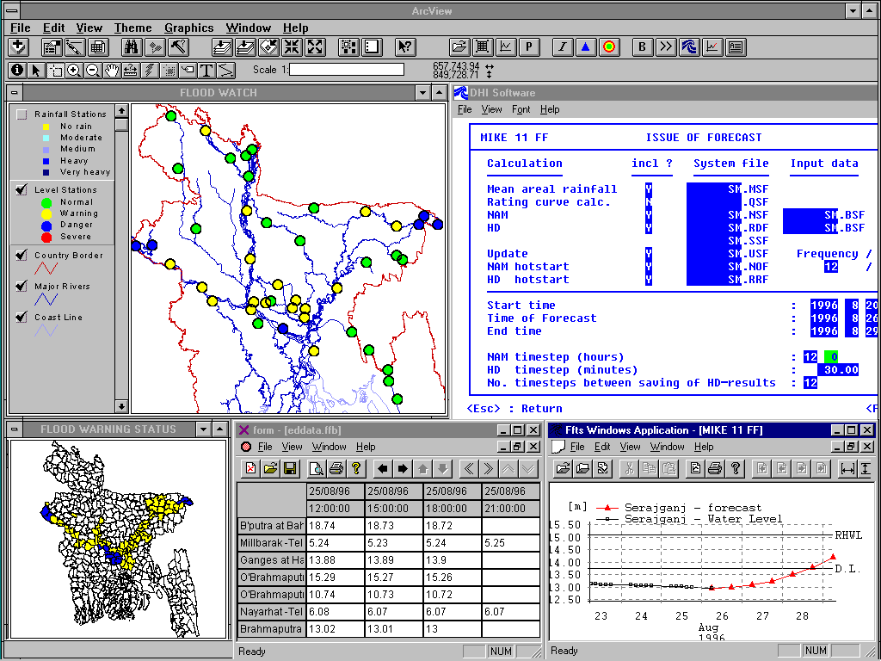This screenshot has height=661, width=881.
Task: Click the Print Preview icon in the form window
Action: click(317, 468)
